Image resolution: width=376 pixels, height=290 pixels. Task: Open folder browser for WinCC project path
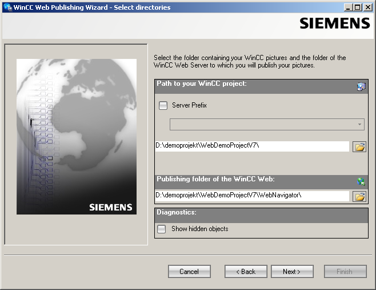pos(359,146)
